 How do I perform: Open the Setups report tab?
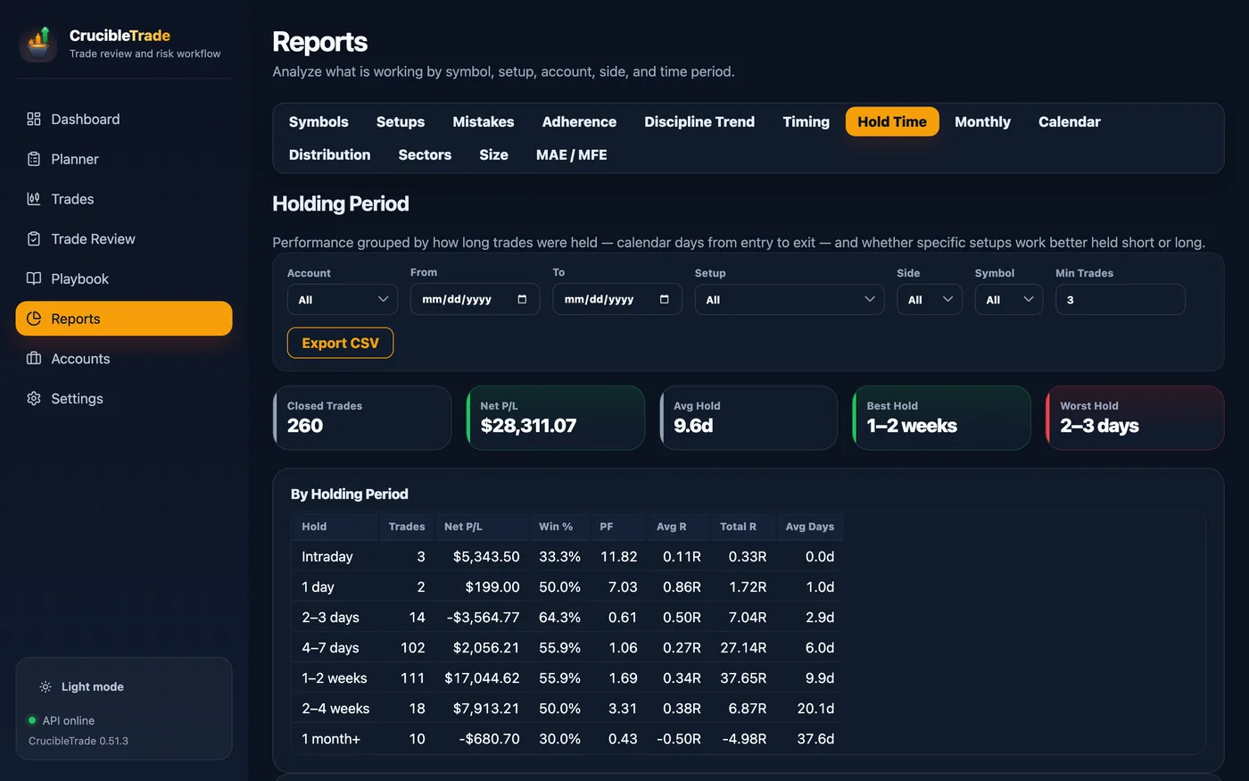[x=401, y=121]
